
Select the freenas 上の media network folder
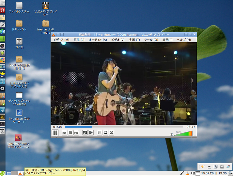point(46,27)
